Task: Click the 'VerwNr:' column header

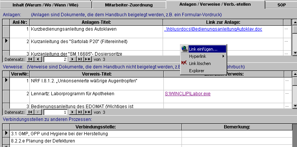Action: coord(20,74)
